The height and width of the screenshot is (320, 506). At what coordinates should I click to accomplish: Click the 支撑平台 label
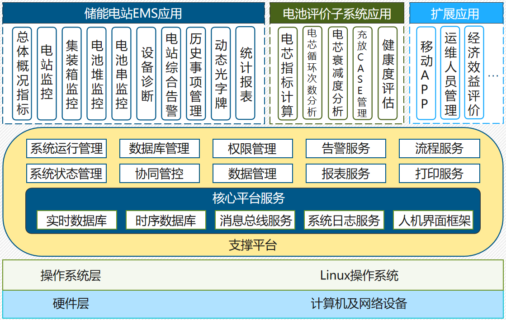point(253,245)
